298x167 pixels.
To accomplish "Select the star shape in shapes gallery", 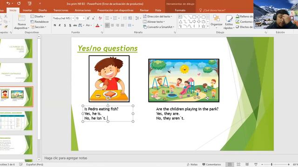I will tap(203, 26).
